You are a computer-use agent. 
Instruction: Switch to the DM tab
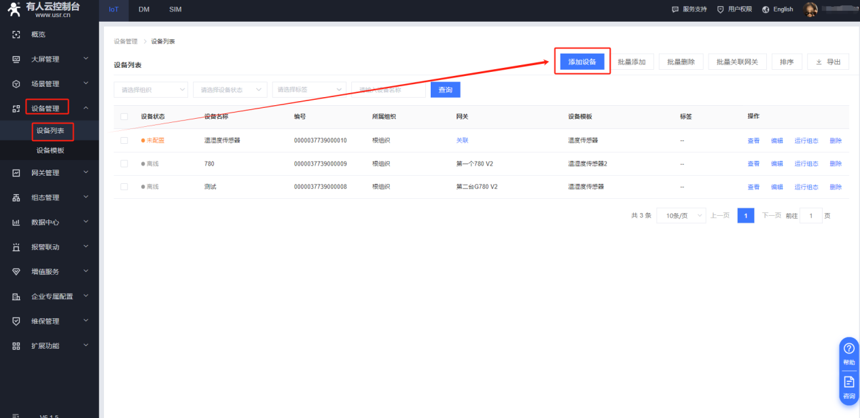click(144, 9)
